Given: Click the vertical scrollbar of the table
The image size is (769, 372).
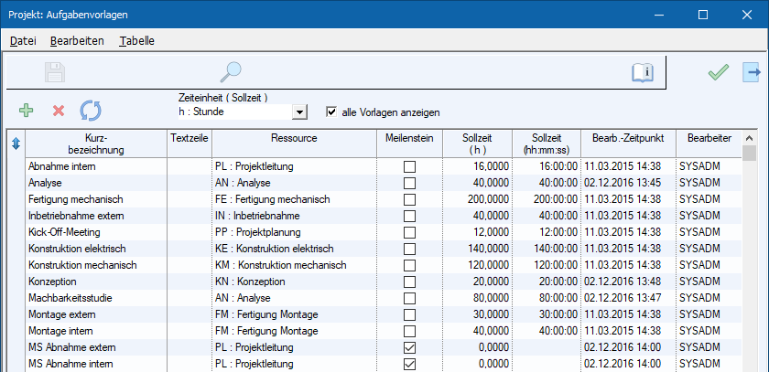Looking at the screenshot, I should 749,256.
